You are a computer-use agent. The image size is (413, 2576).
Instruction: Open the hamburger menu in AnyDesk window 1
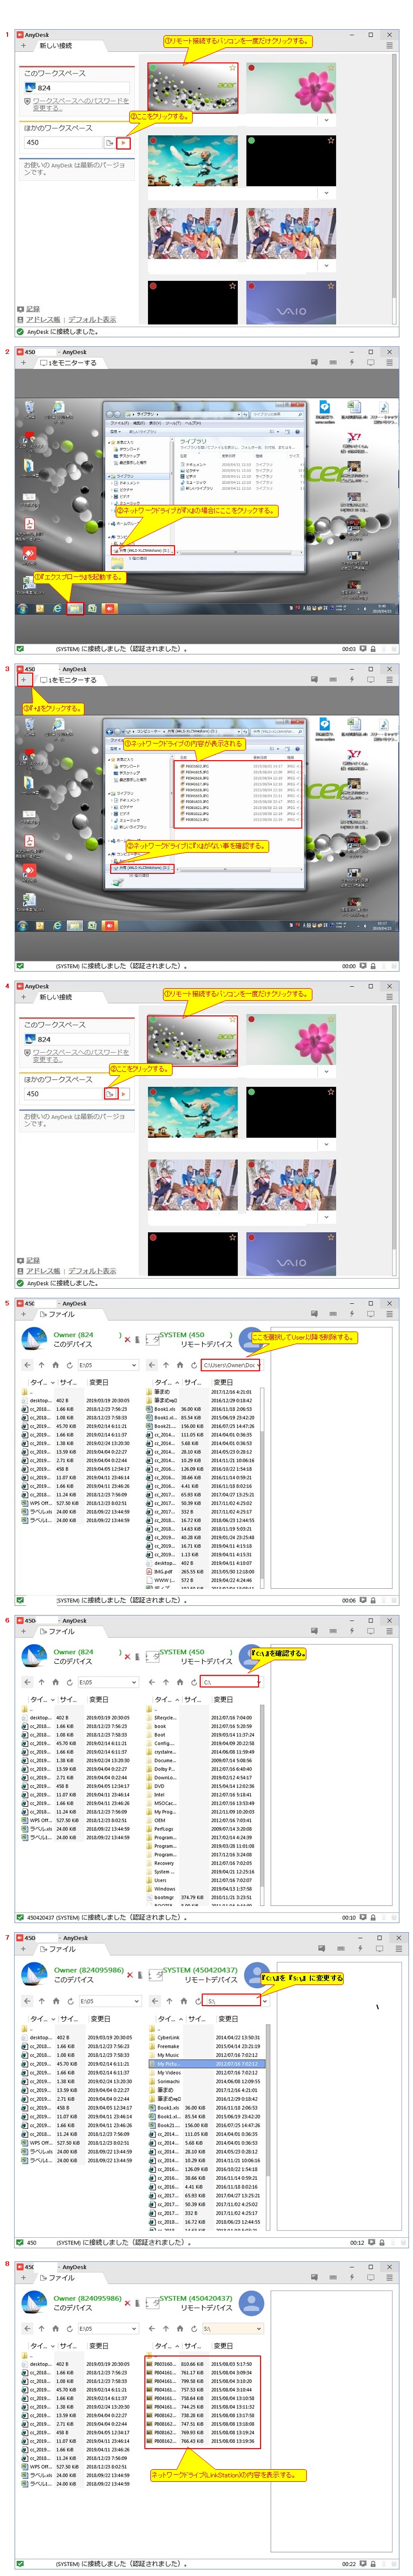point(389,46)
